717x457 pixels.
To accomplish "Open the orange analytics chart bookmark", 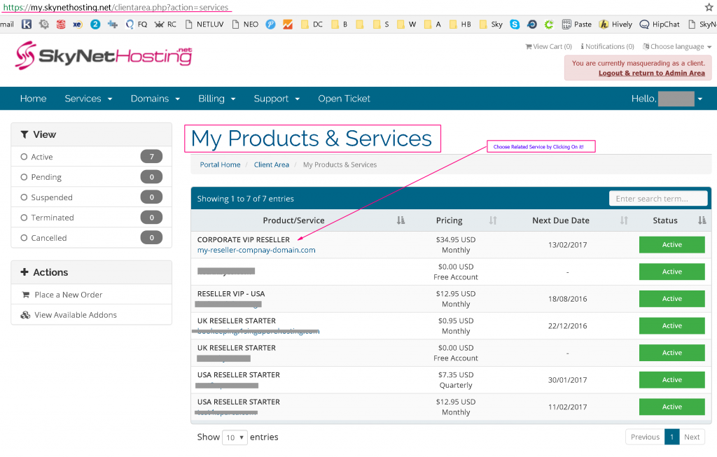I will [x=288, y=24].
